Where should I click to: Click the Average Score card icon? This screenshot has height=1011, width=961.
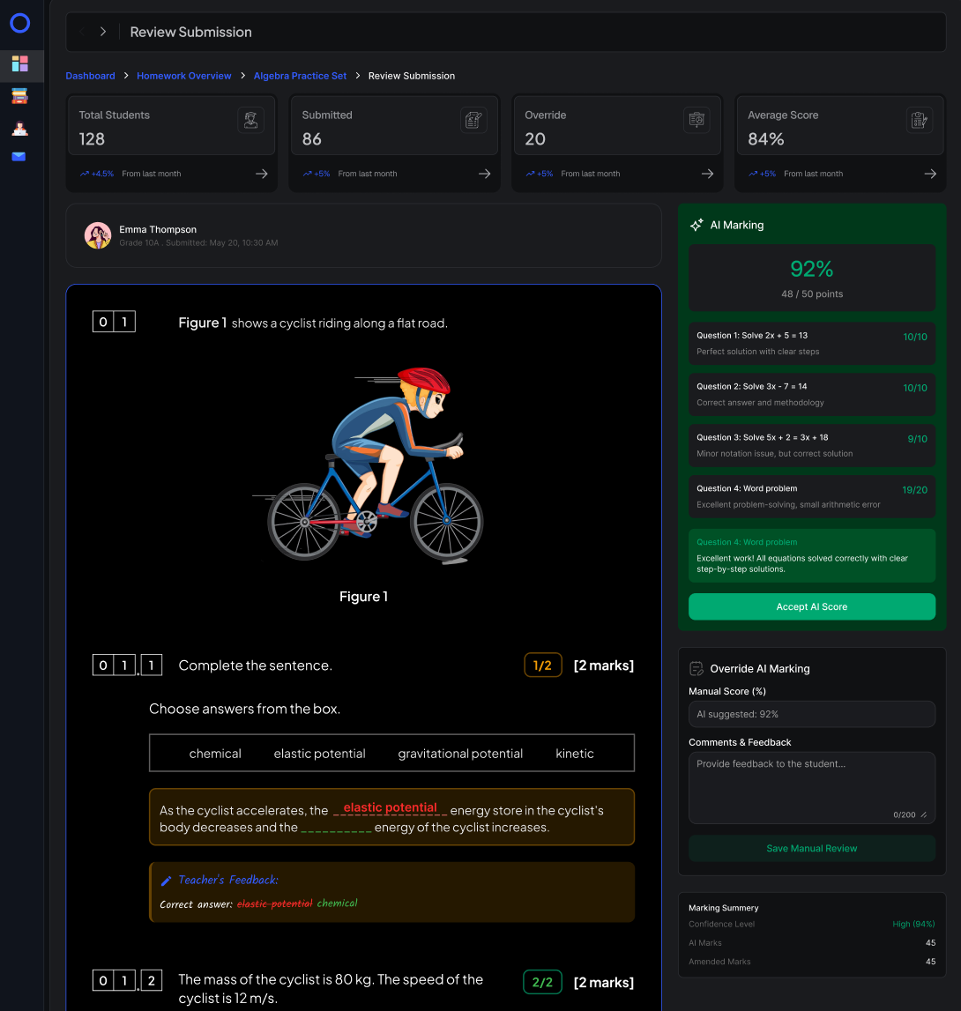coord(919,120)
